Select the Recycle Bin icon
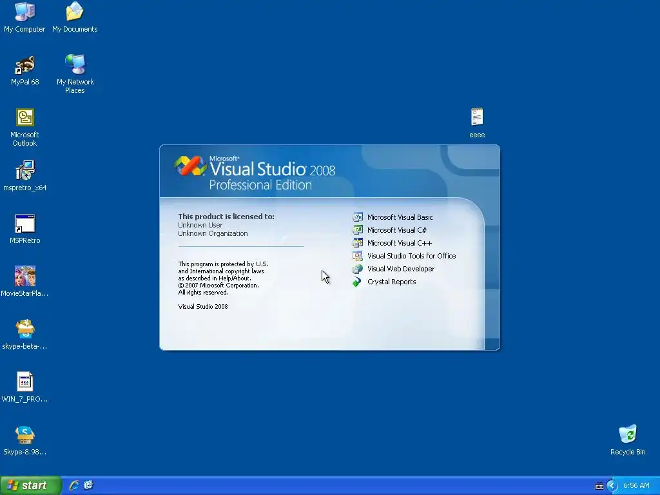This screenshot has width=660, height=495. click(x=628, y=434)
